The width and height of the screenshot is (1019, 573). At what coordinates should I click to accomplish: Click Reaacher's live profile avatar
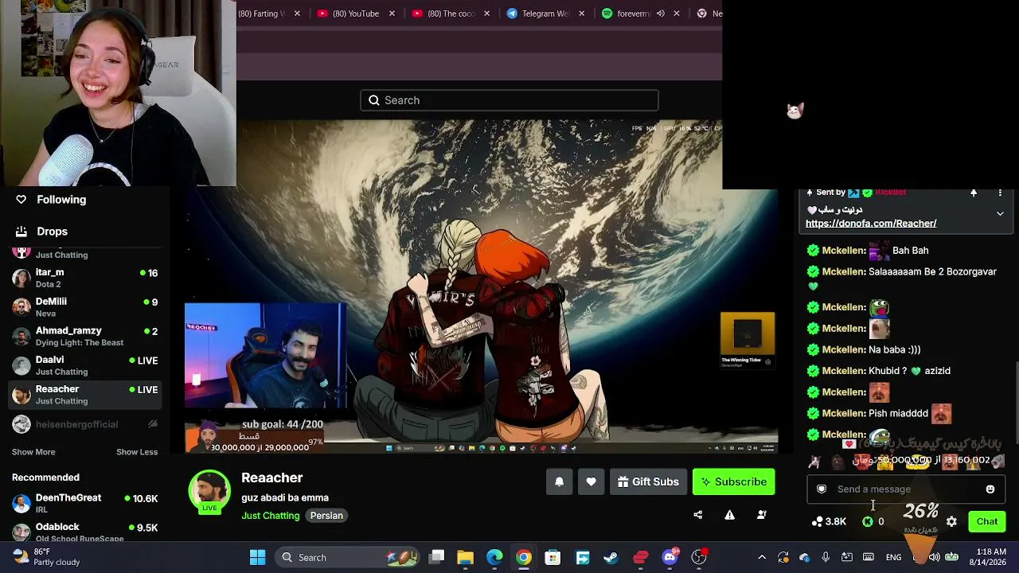[209, 492]
